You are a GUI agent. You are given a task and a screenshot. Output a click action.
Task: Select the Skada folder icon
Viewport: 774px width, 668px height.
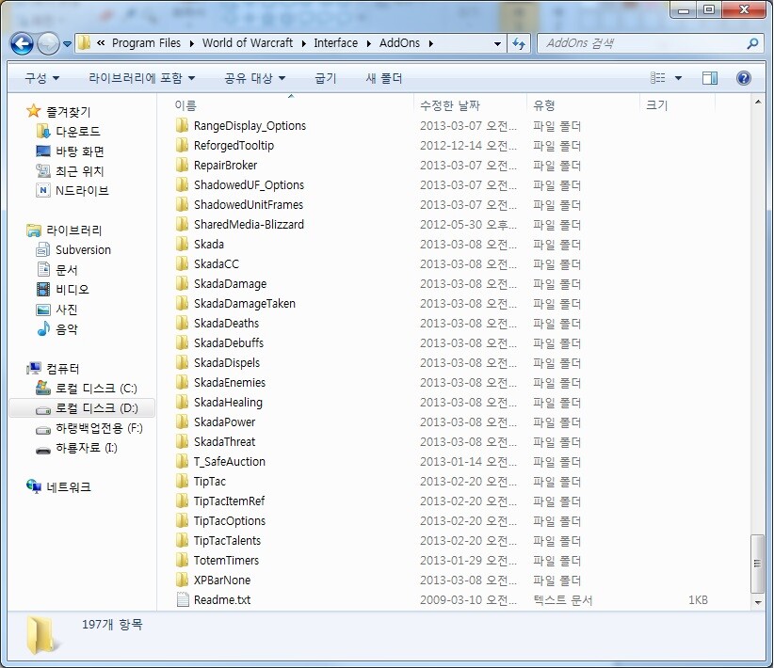(x=183, y=245)
